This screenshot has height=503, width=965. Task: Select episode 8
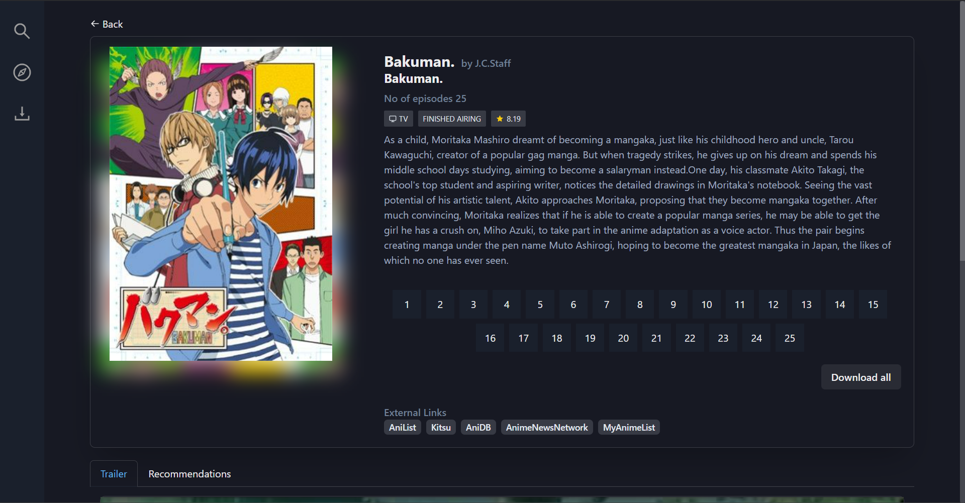click(x=640, y=304)
